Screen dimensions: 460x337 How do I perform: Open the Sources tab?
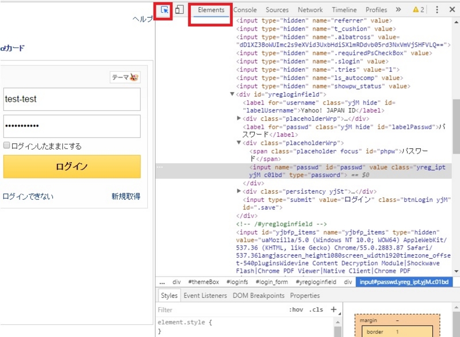[277, 10]
